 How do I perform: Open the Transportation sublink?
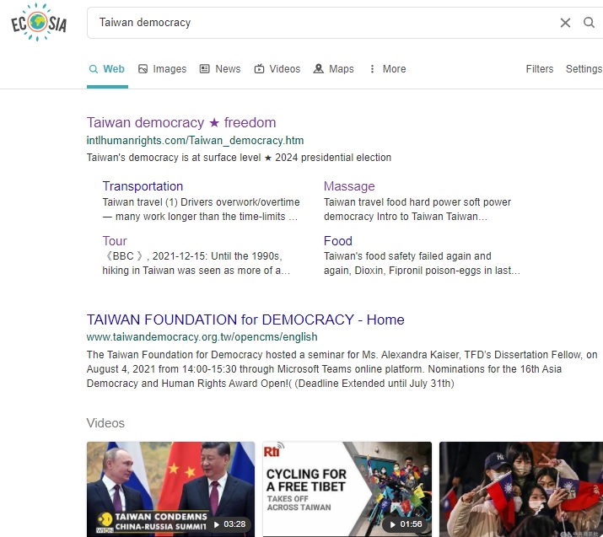[143, 186]
